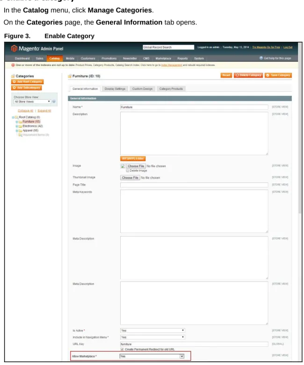The height and width of the screenshot is (365, 304).
Task: Expand the Electronics tree node
Action: [17, 126]
